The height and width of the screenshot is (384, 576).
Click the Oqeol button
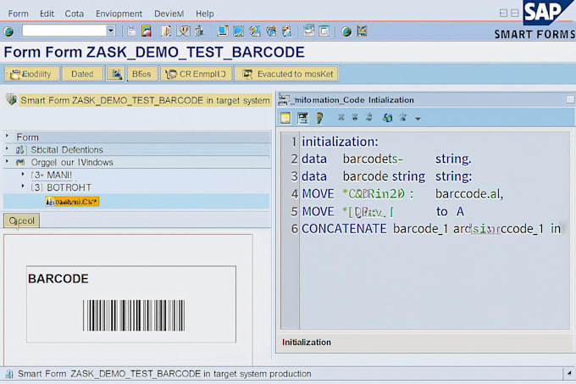click(x=22, y=220)
